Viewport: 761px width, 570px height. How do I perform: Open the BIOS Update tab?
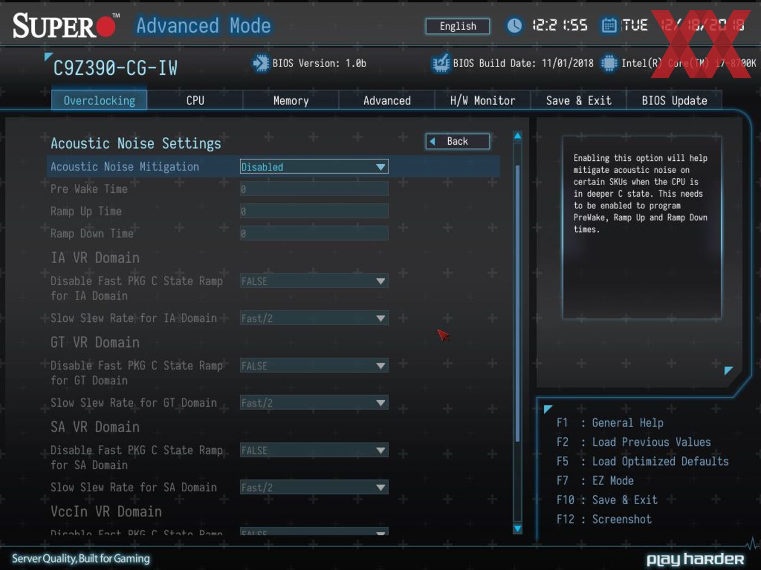[674, 101]
